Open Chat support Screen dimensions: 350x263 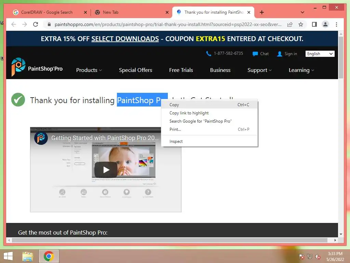pyautogui.click(x=260, y=54)
